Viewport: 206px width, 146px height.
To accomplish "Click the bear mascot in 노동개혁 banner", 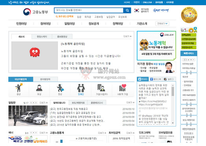I will coord(144,45).
